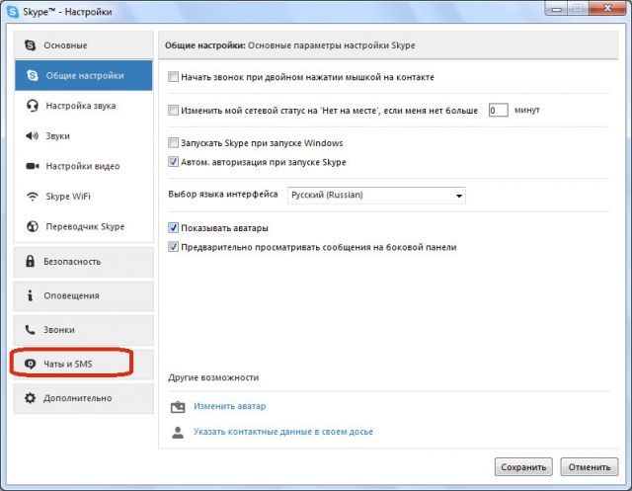The width and height of the screenshot is (632, 491).
Task: Uncheck Показывать аватары option
Action: [x=173, y=228]
